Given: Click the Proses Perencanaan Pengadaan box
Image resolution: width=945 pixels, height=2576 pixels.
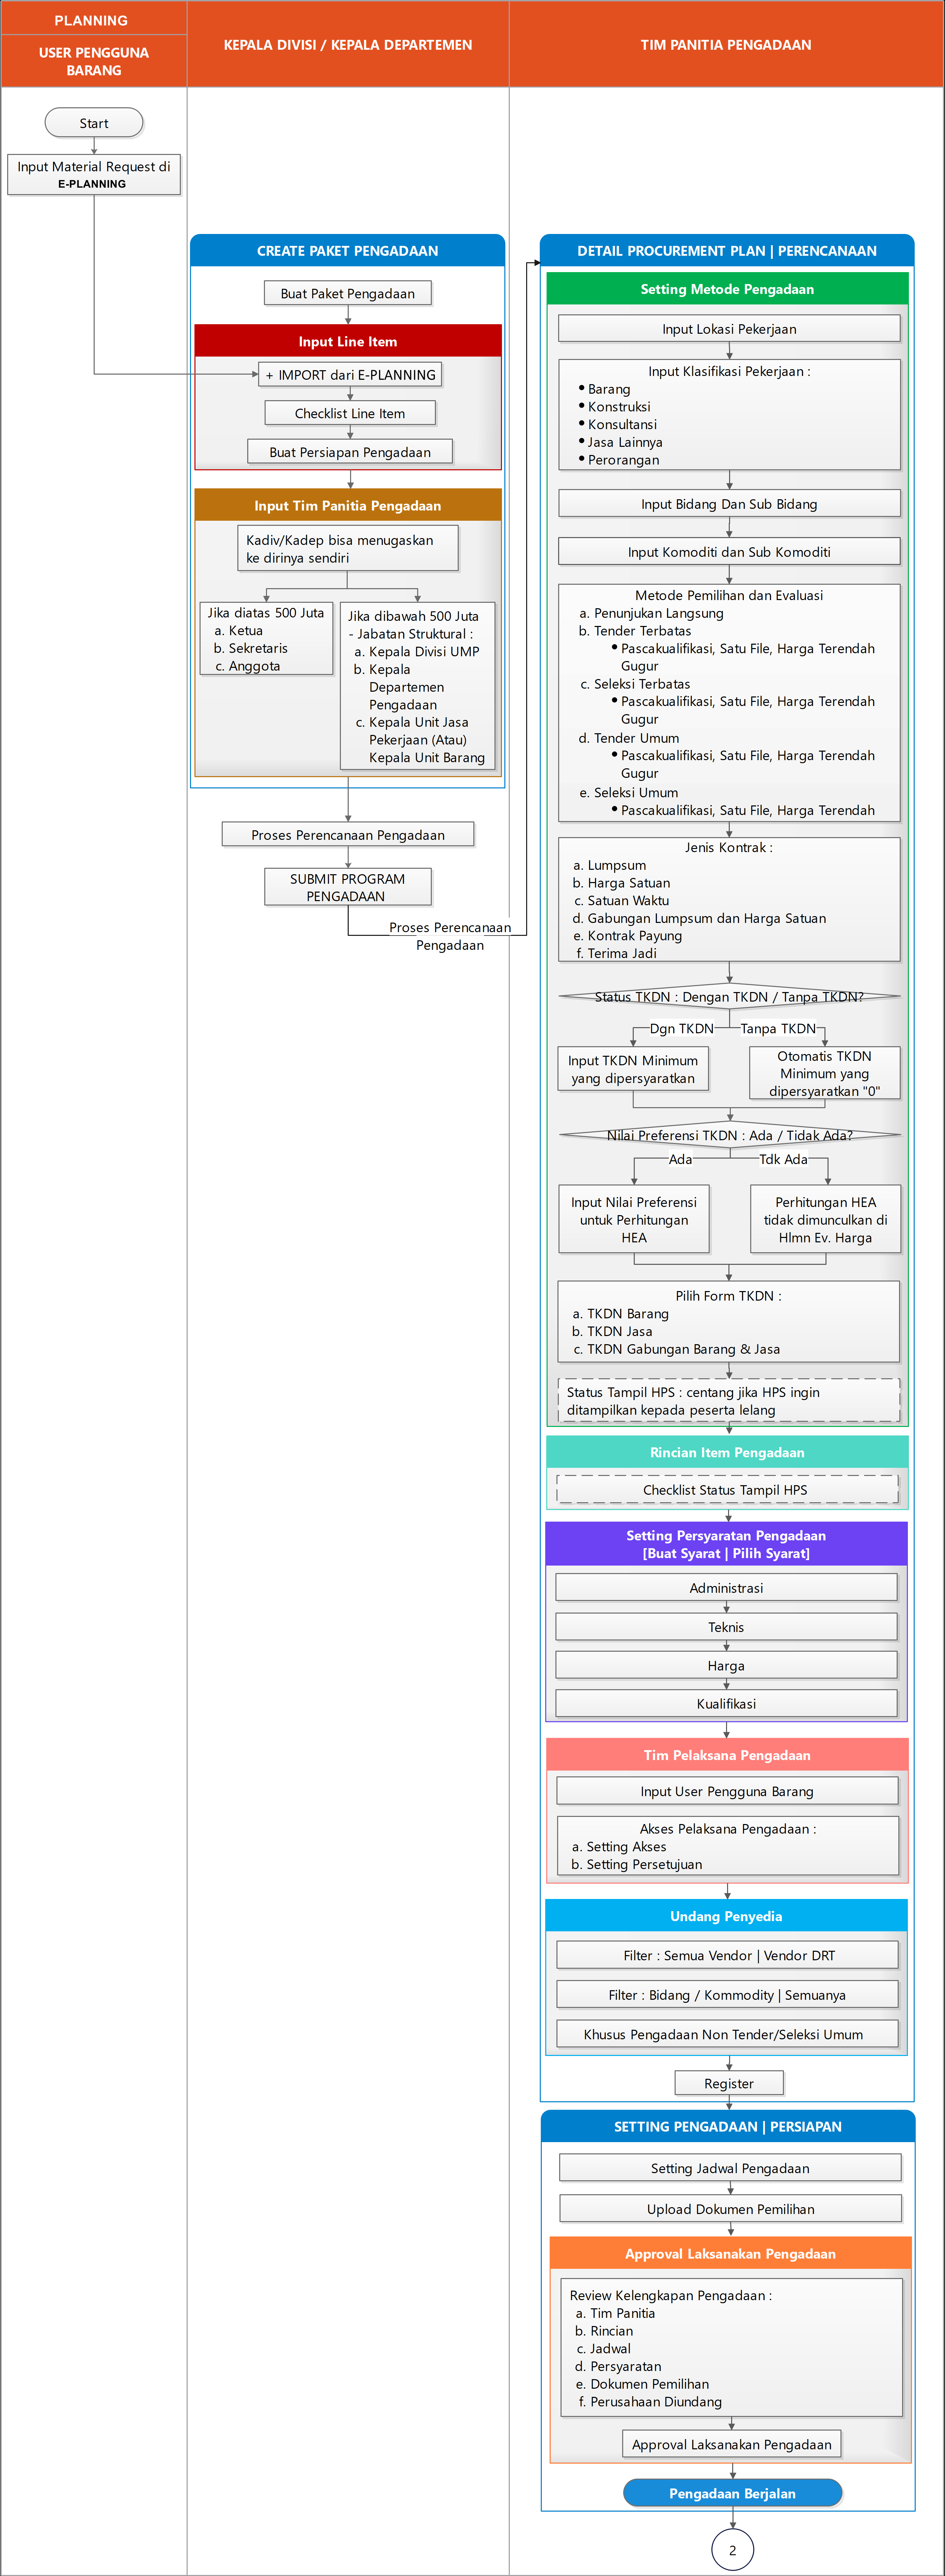Looking at the screenshot, I should (347, 834).
